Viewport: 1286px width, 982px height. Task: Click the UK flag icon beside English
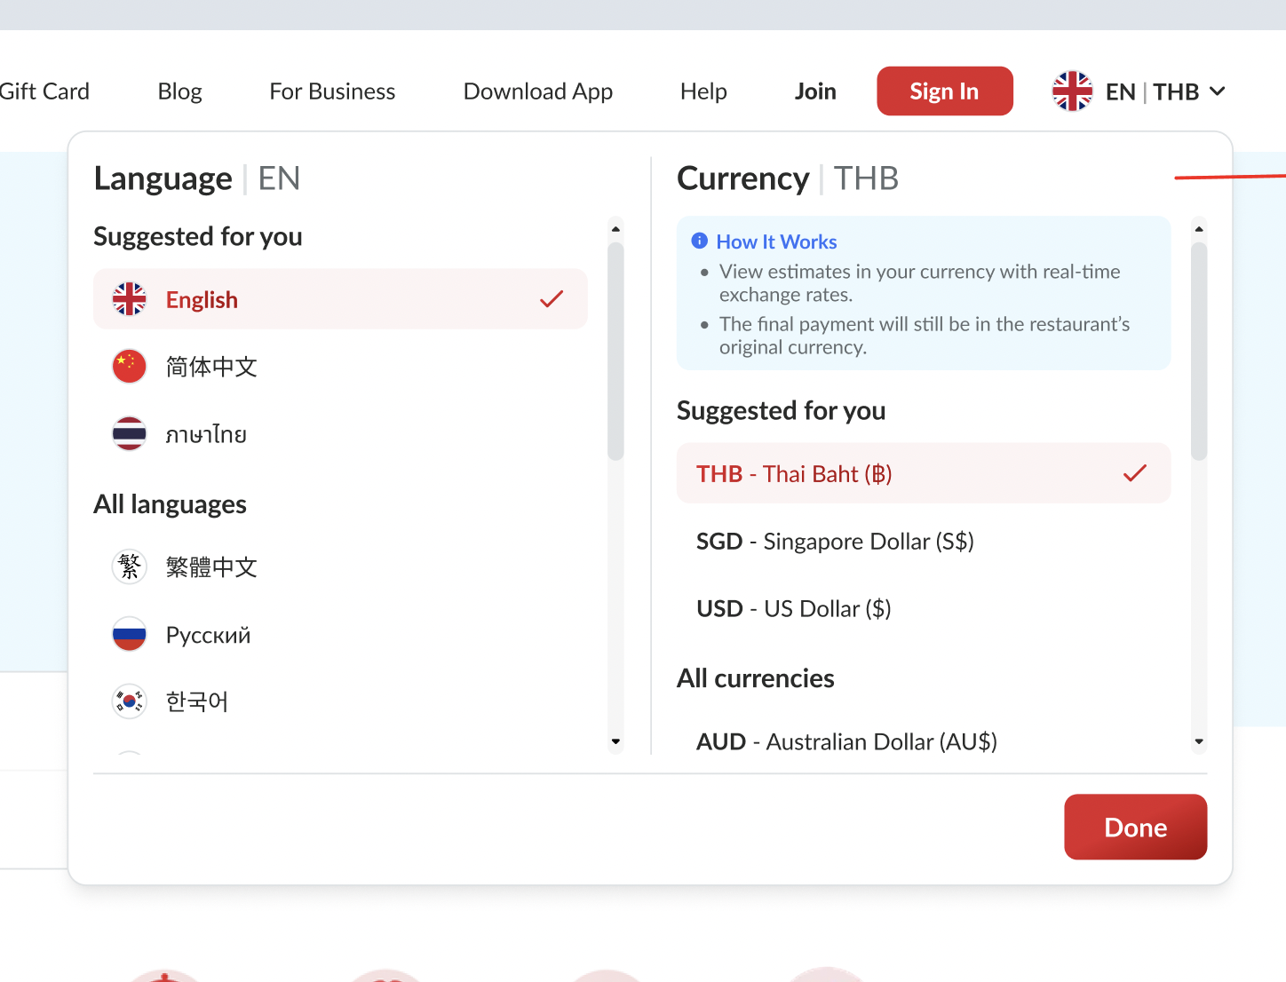pyautogui.click(x=130, y=299)
